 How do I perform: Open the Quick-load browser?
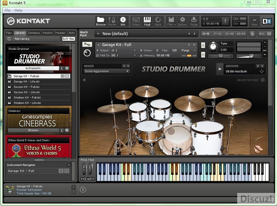[158, 21]
